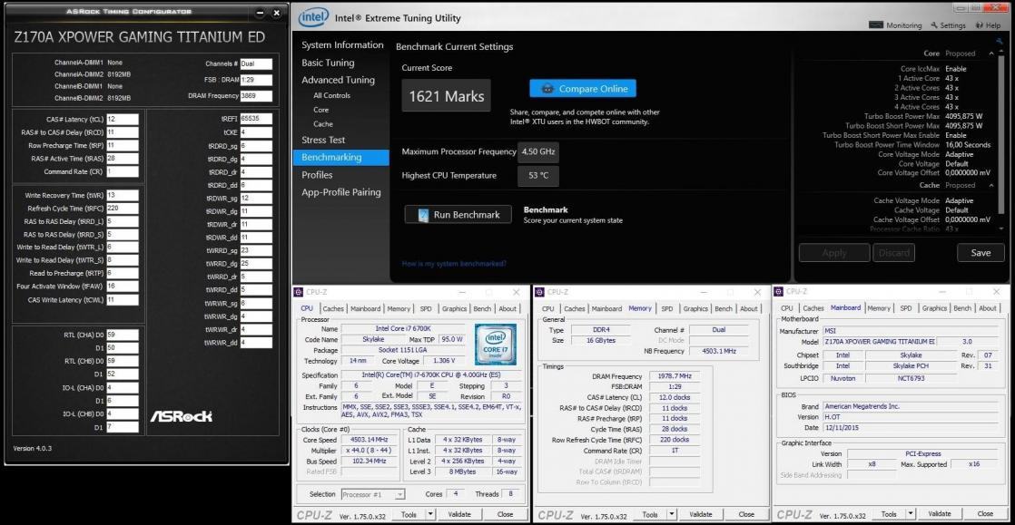
Task: Open the Core sub-item under Advanced Tuning
Action: (321, 110)
